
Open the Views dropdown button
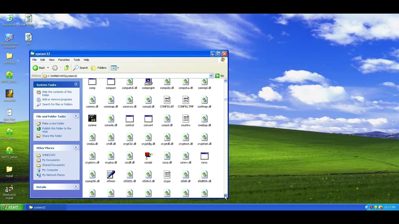[x=115, y=68]
